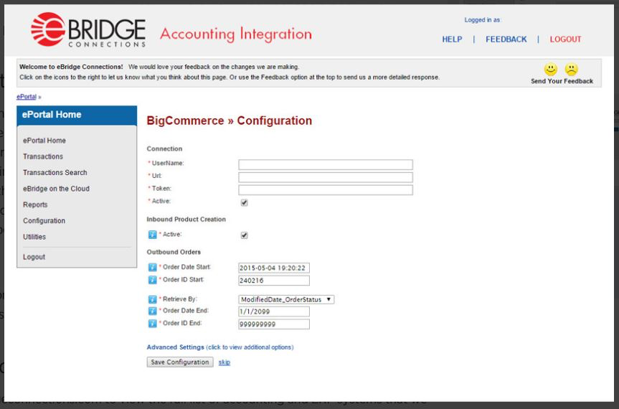Click help icon beside Retrieve By

tap(152, 299)
